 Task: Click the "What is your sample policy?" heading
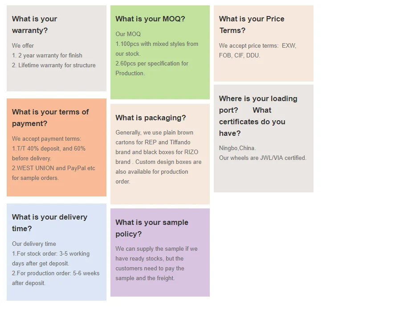(x=152, y=228)
